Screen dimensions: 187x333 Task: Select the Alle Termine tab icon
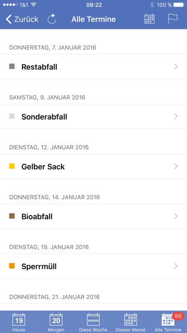[x=168, y=320]
